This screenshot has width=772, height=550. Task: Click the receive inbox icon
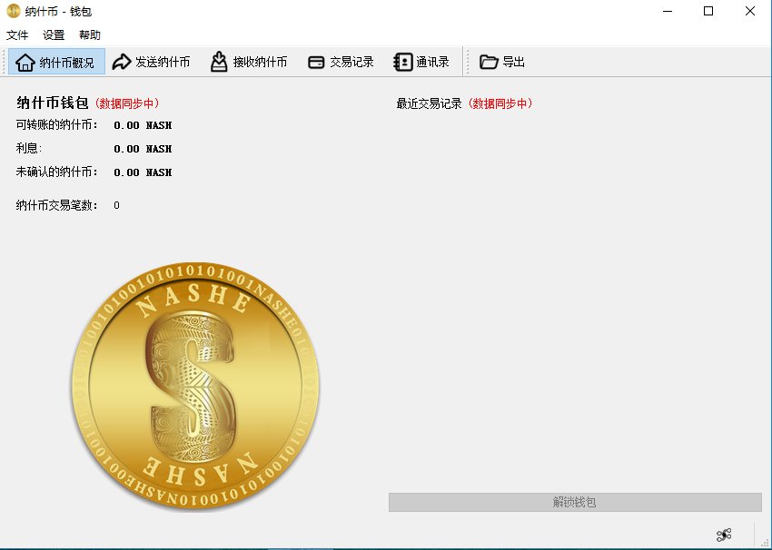coord(219,62)
